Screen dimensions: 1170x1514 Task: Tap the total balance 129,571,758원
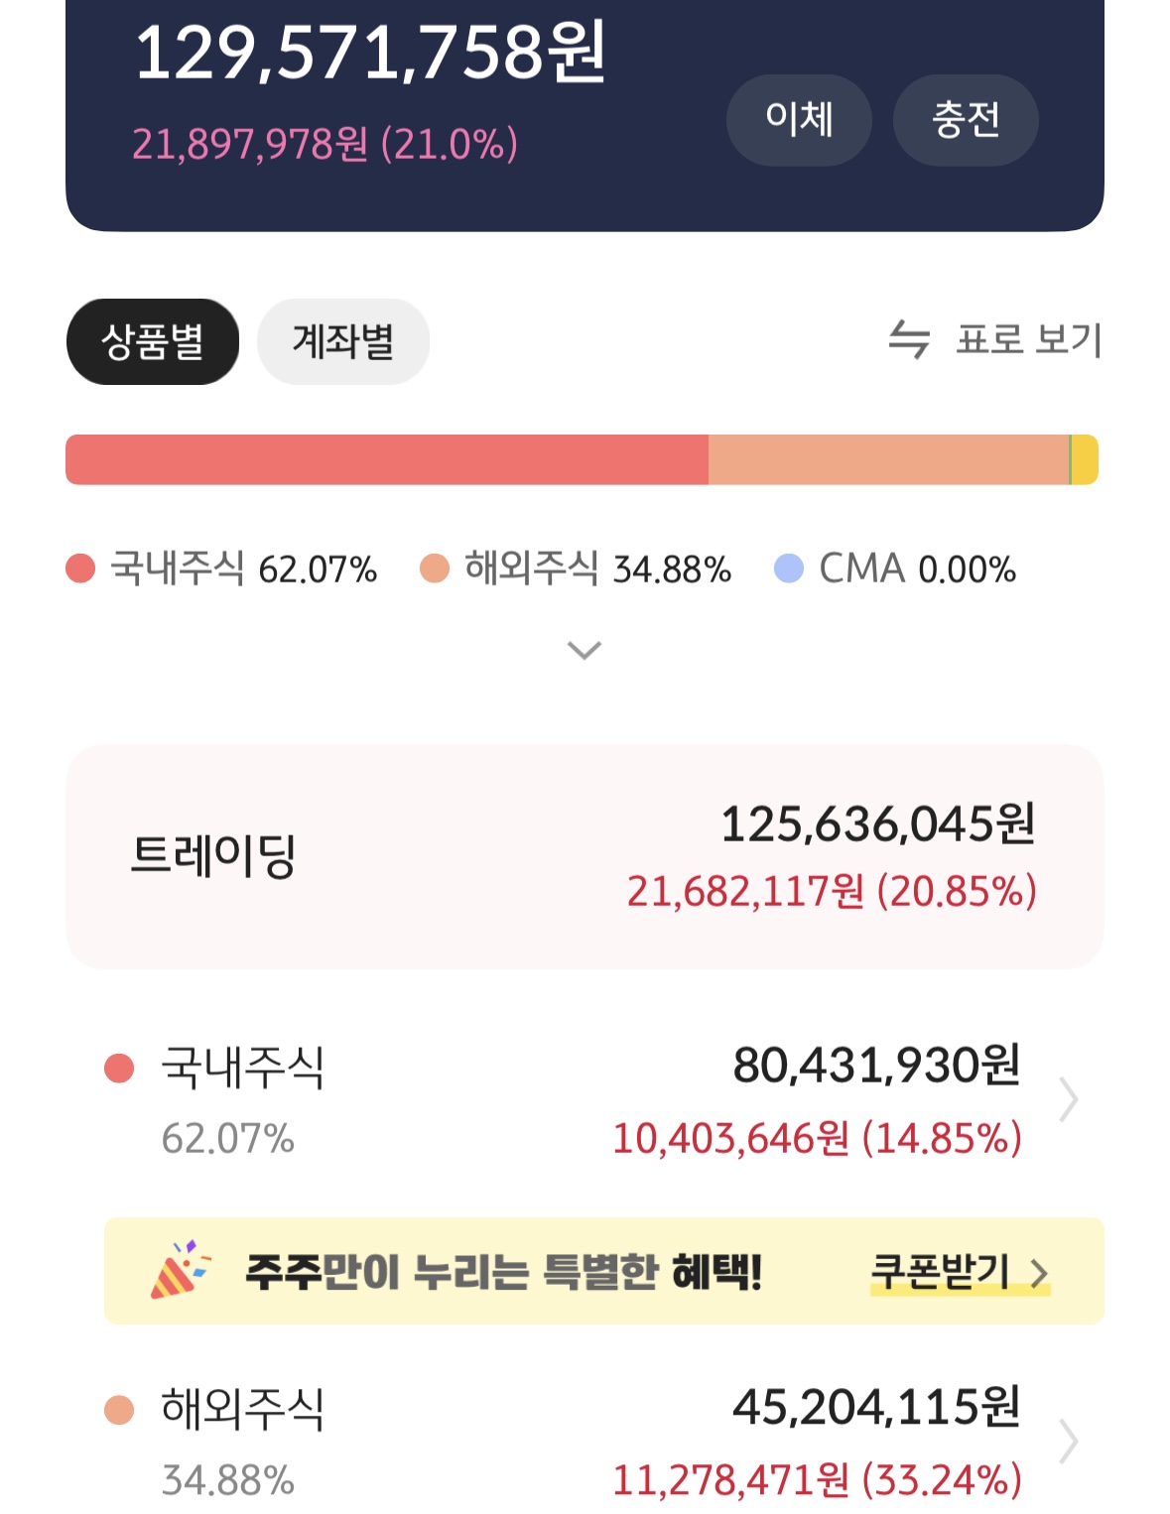pos(369,53)
